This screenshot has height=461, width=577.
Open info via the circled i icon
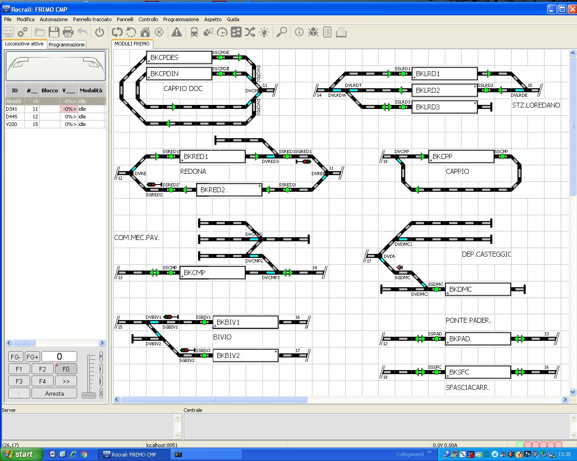(299, 32)
